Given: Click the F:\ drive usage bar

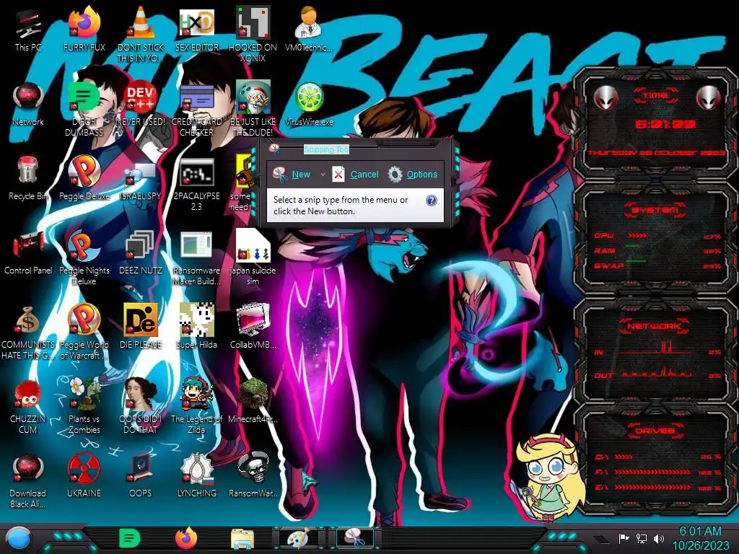Looking at the screenshot, I should (652, 472).
